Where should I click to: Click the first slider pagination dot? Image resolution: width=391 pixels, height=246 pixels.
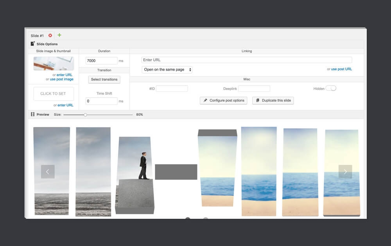[188, 219]
